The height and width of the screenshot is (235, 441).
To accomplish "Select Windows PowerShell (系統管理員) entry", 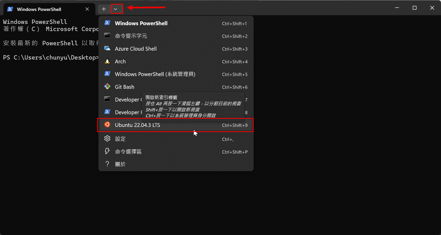I will pyautogui.click(x=155, y=74).
